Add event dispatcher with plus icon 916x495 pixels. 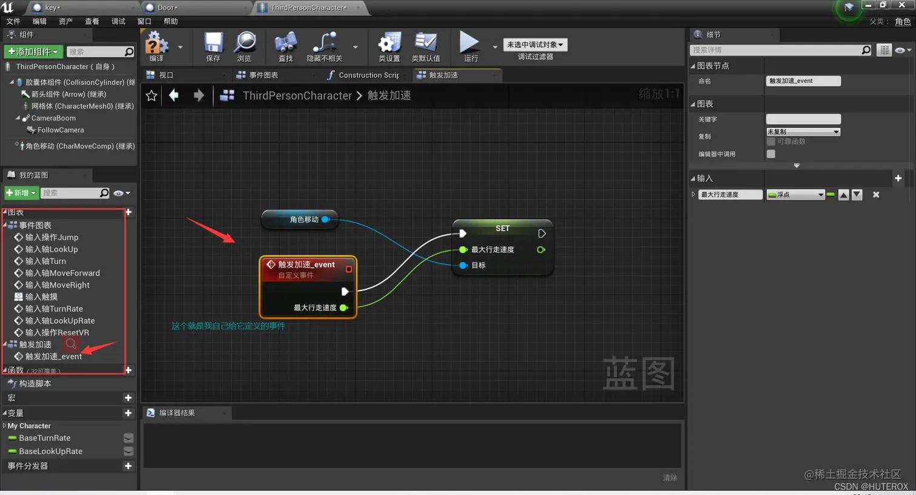coord(128,466)
